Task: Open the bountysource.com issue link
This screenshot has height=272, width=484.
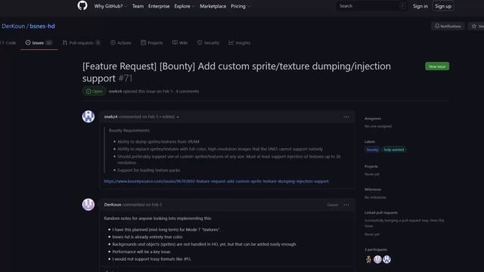Action: point(216,181)
